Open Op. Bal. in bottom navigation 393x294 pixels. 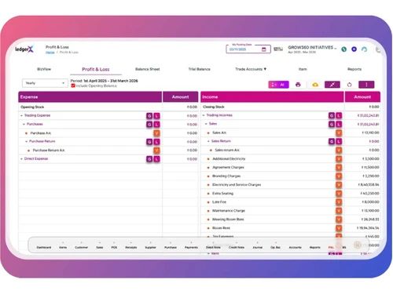[x=275, y=247]
